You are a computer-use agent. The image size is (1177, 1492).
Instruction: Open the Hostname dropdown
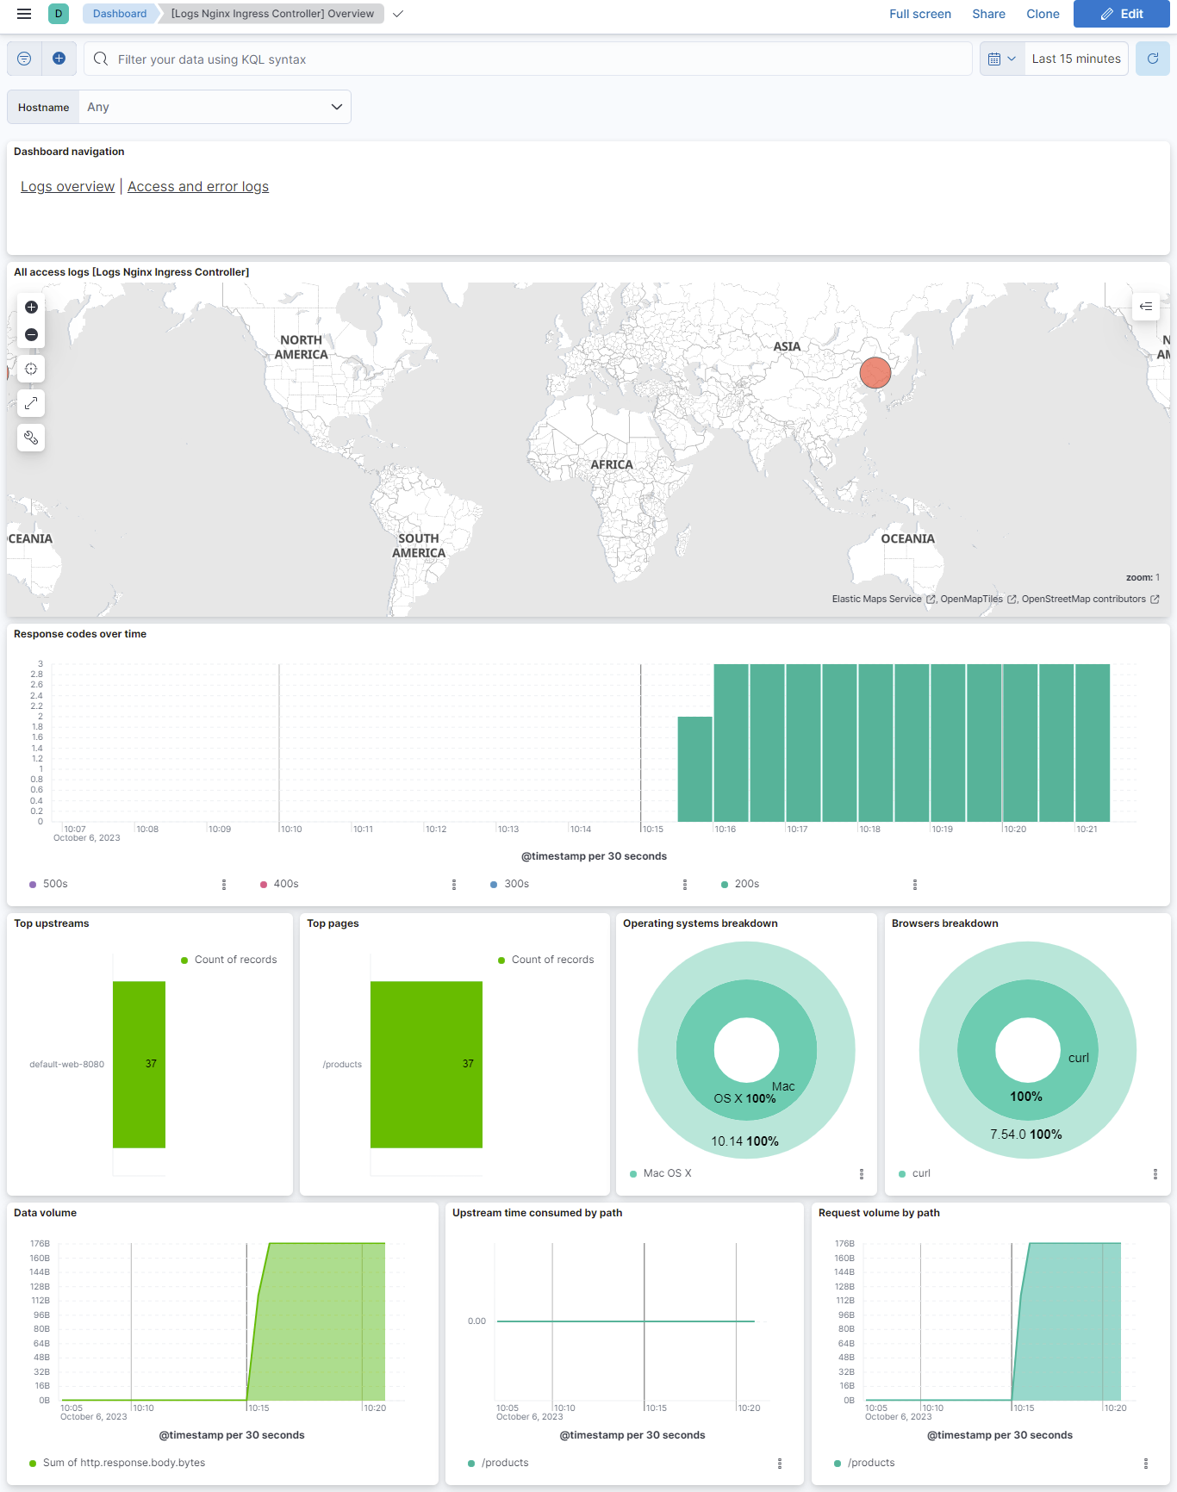(215, 107)
